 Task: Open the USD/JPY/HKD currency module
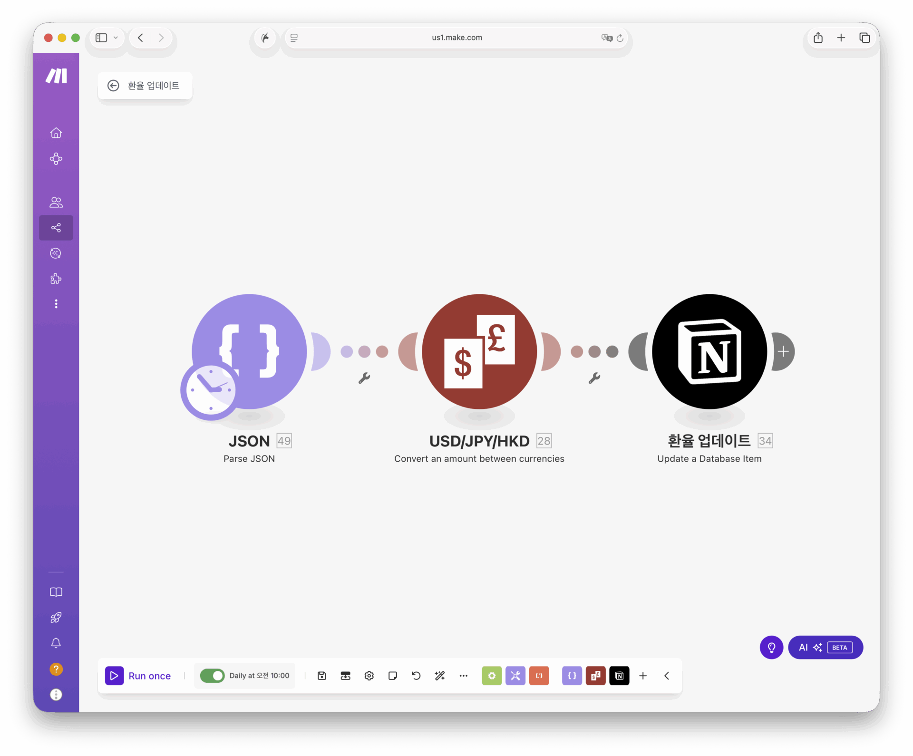(x=479, y=351)
